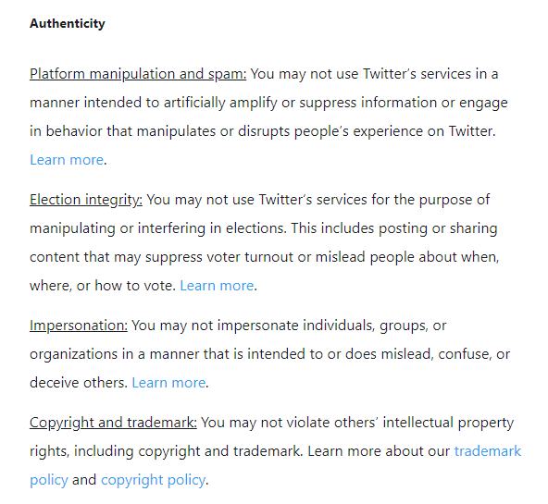Click the text 'Learn more about our'
Viewport: 548px width, 504px height.
point(379,451)
